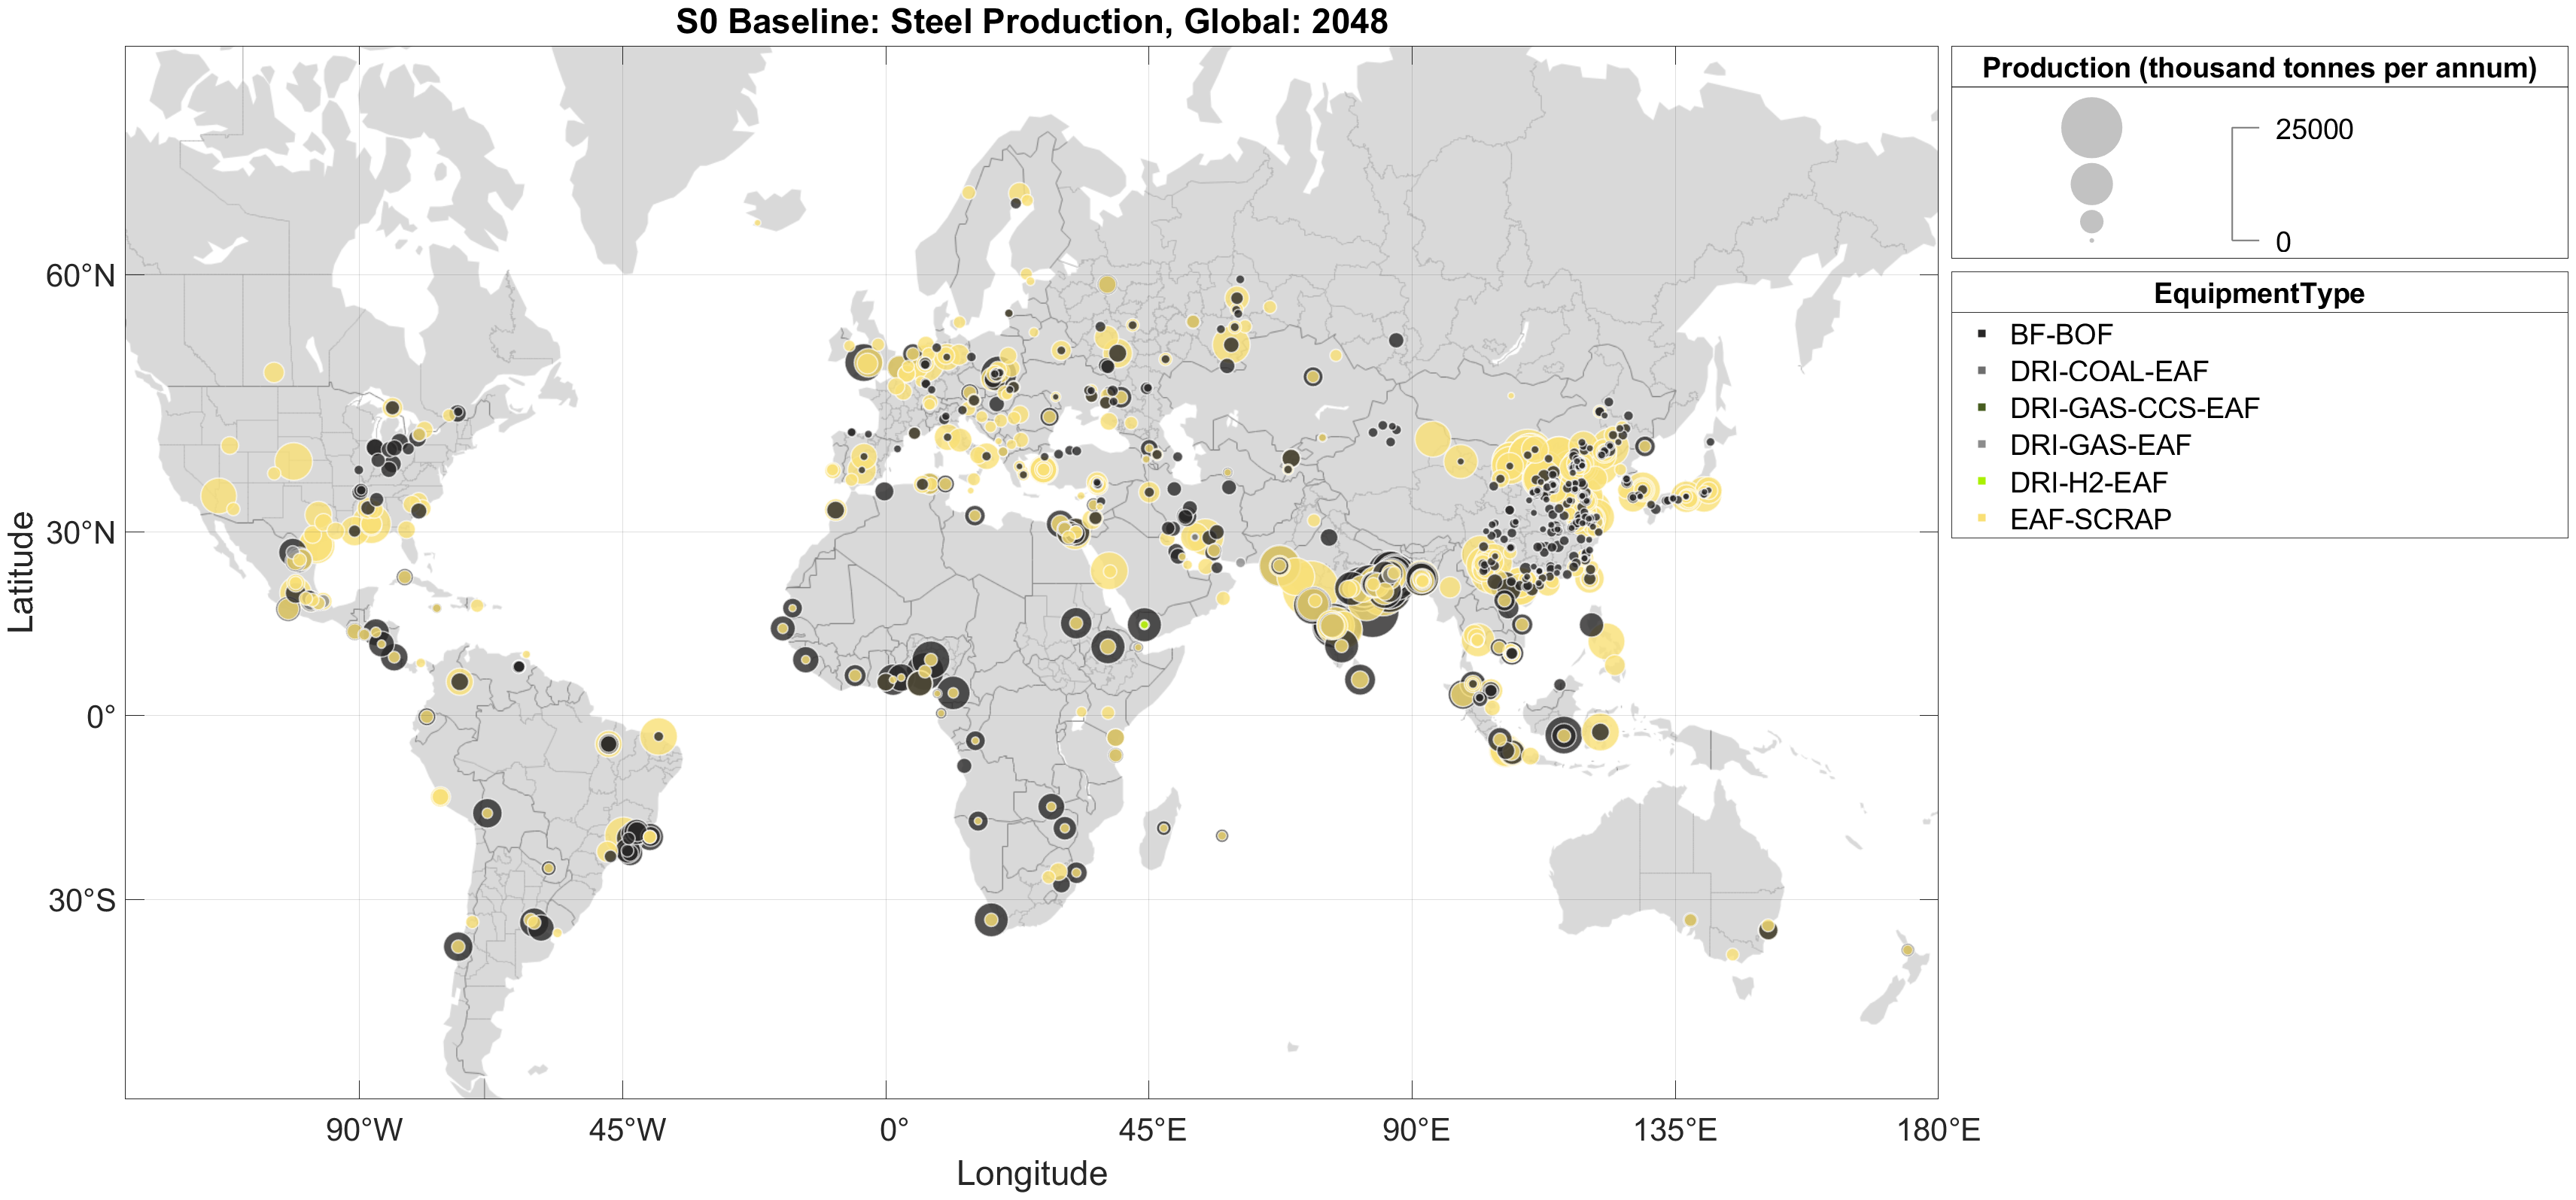This screenshot has width=2576, height=1200.
Task: Click the DRI-COAL-EAF legend marker
Action: (x=1981, y=371)
